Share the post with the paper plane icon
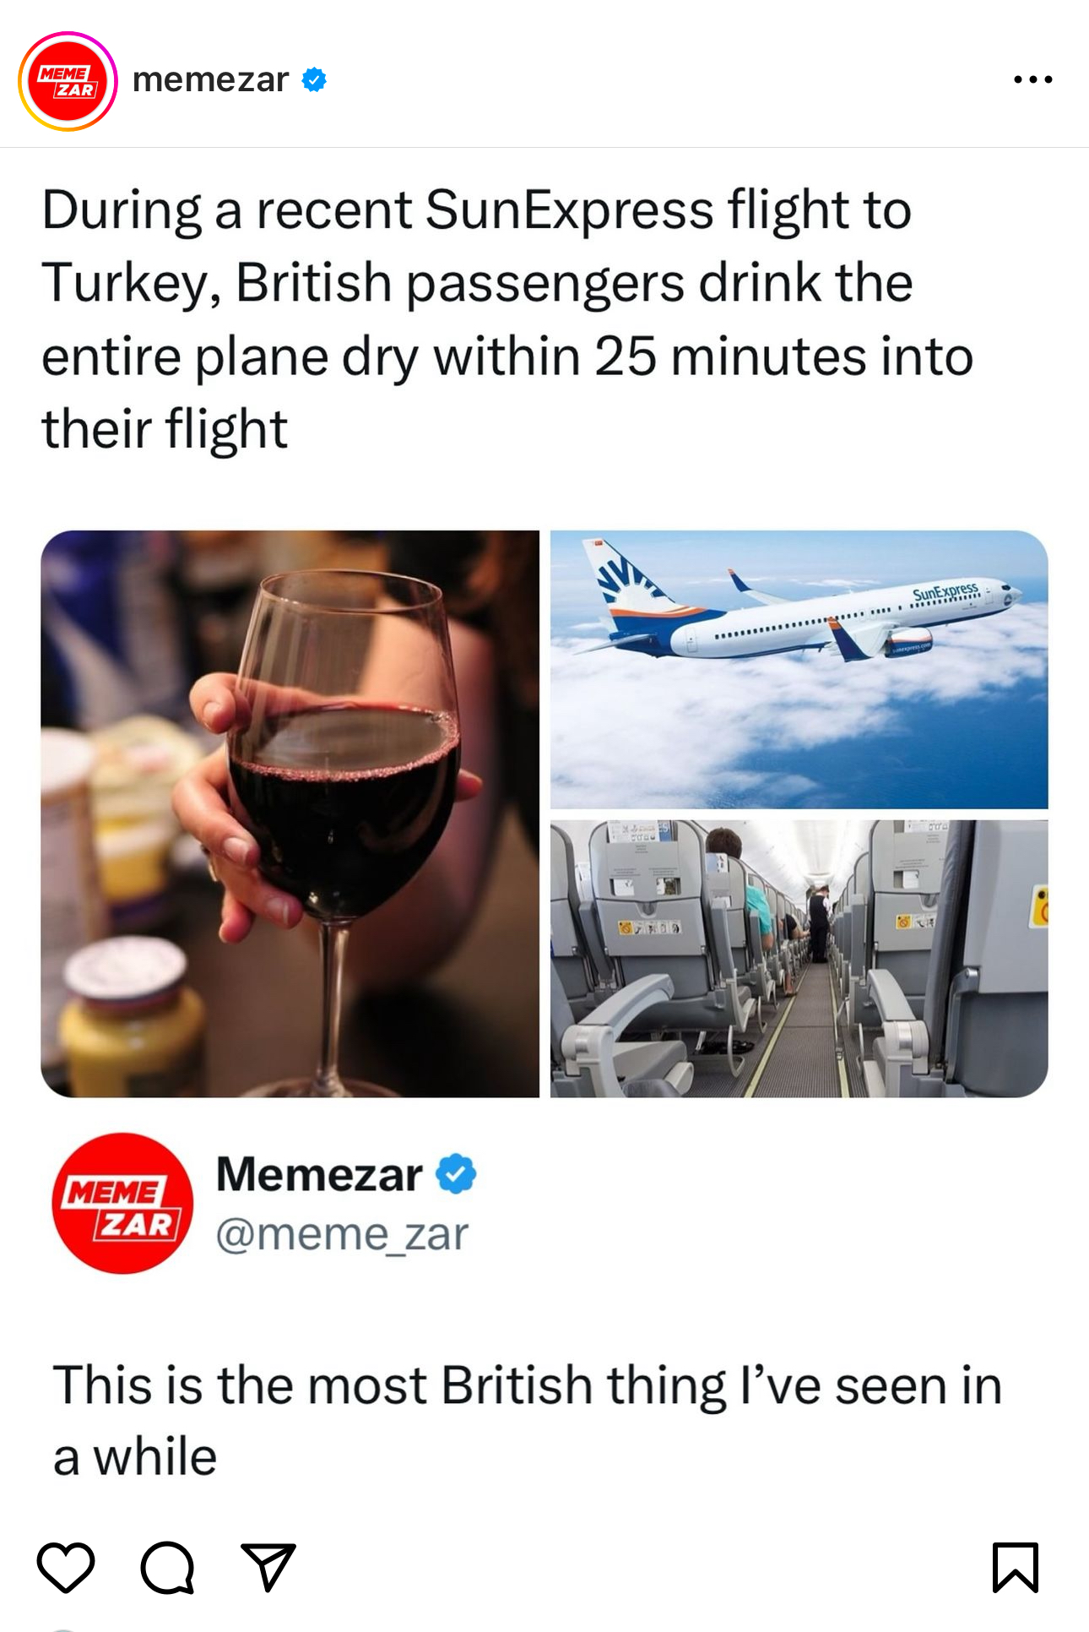The image size is (1089, 1632). click(268, 1567)
